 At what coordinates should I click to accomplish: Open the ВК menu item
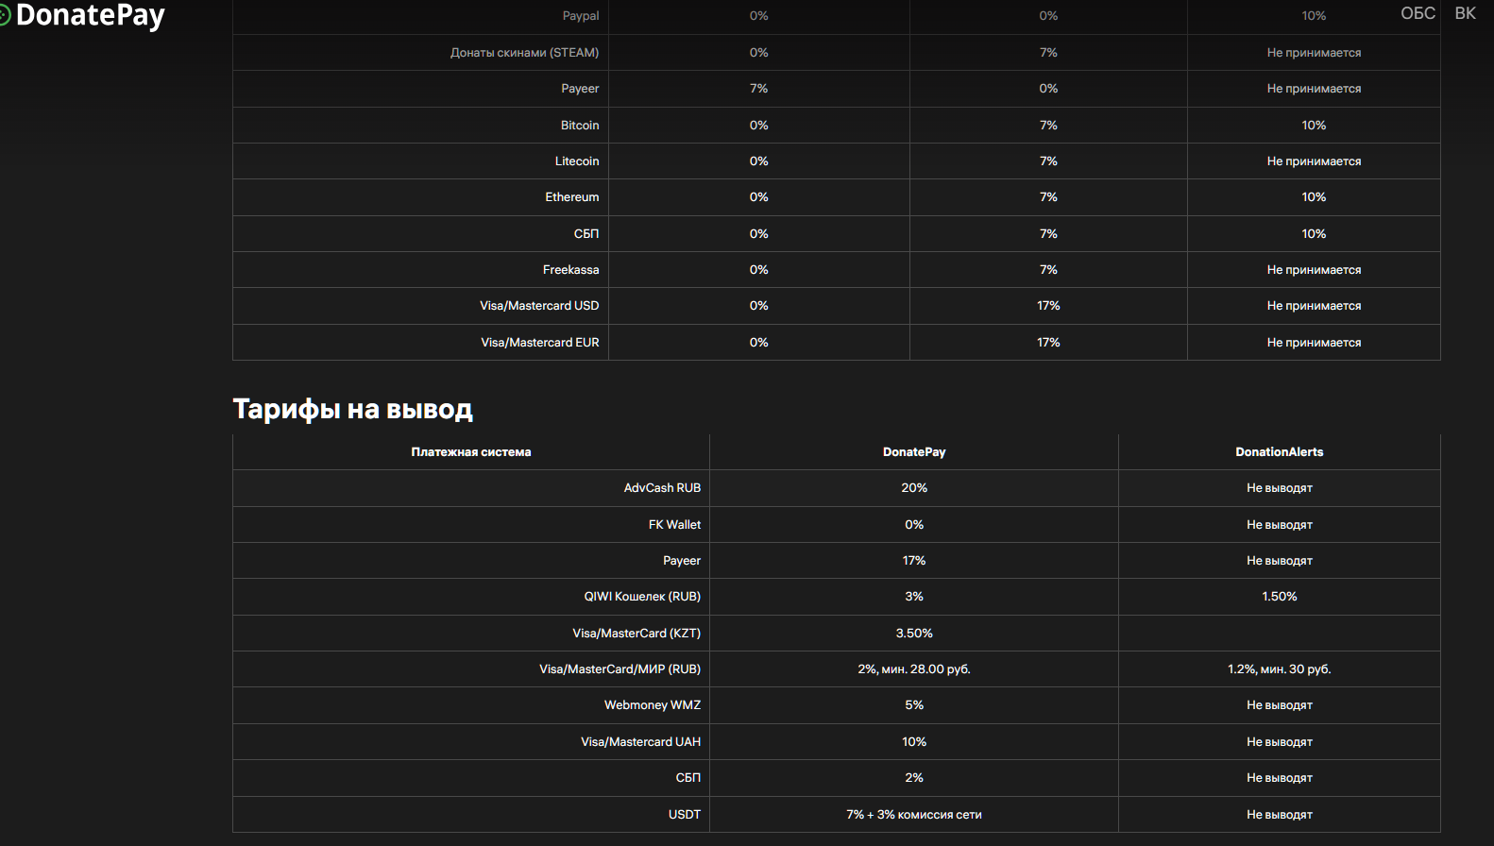point(1465,13)
